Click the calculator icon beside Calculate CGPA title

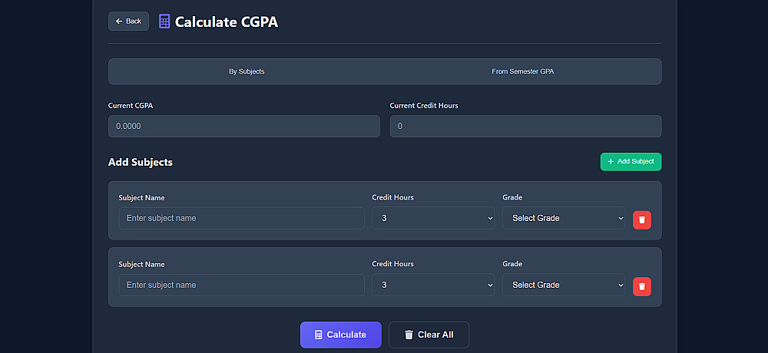click(164, 21)
